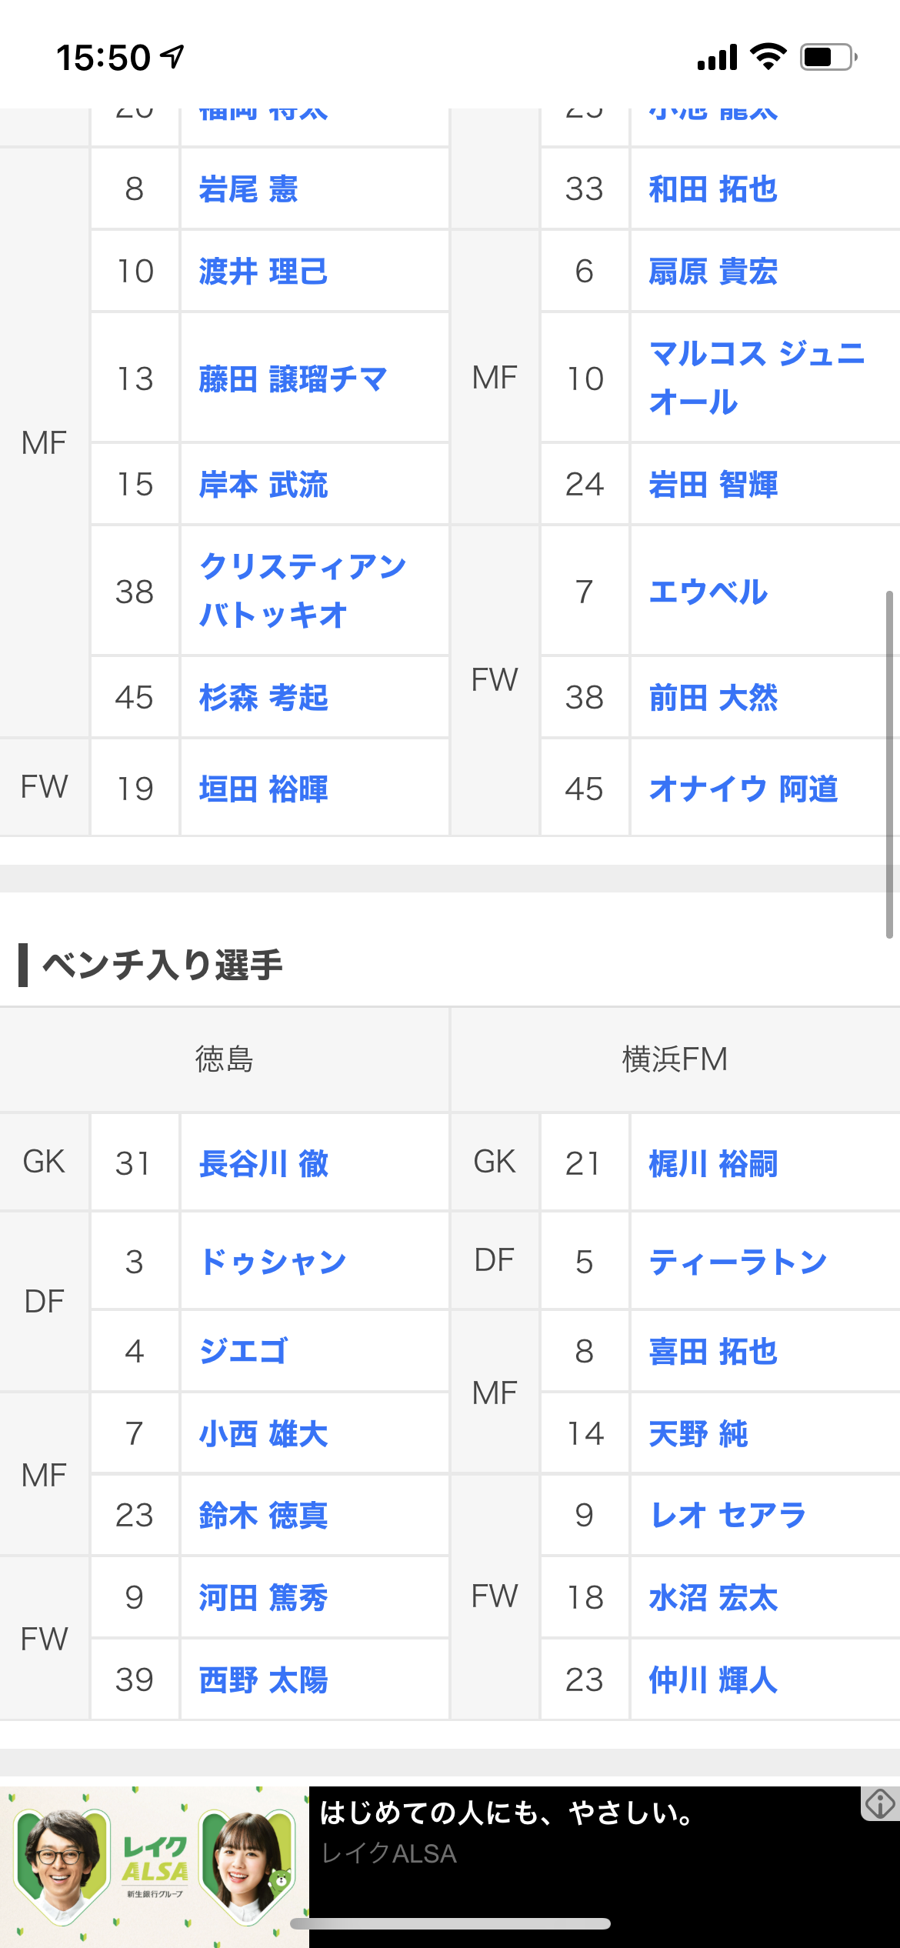Open bench player 仲川 輝人 link

(x=713, y=1680)
